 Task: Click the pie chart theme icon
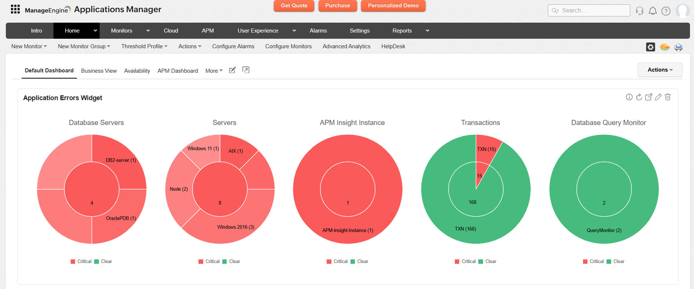665,47
